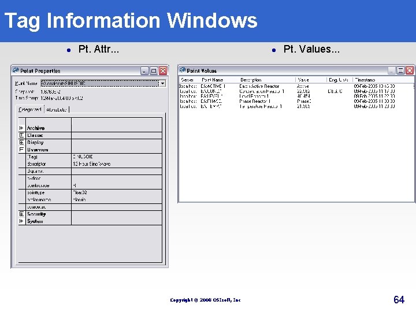Sort by the Server column header

click(187, 80)
